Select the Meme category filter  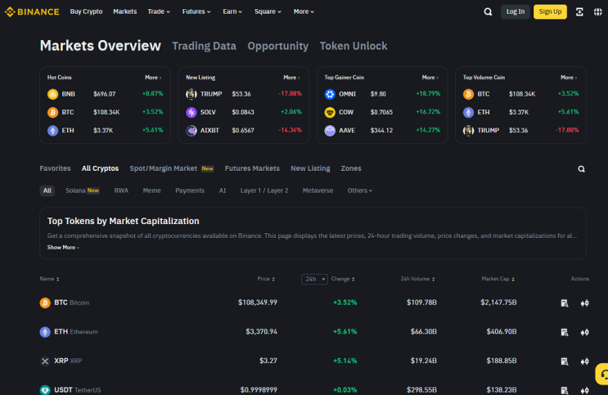[x=151, y=191]
